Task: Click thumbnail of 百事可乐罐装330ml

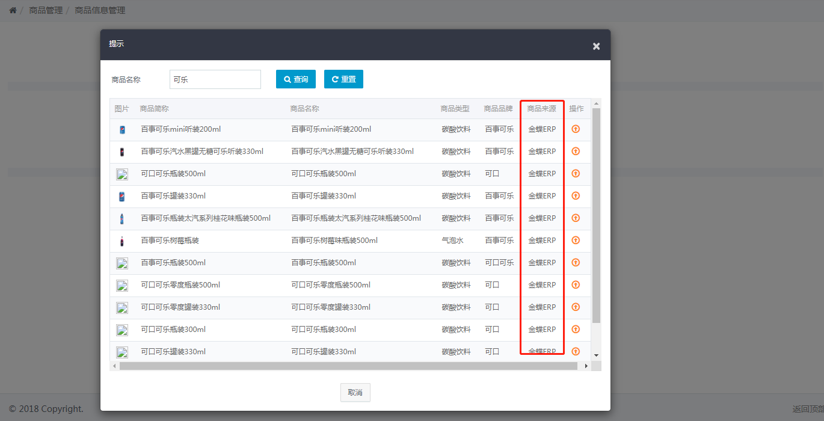Action: 122,196
